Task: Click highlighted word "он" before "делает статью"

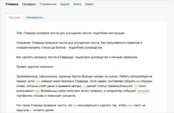Action: [x=84, y=86]
